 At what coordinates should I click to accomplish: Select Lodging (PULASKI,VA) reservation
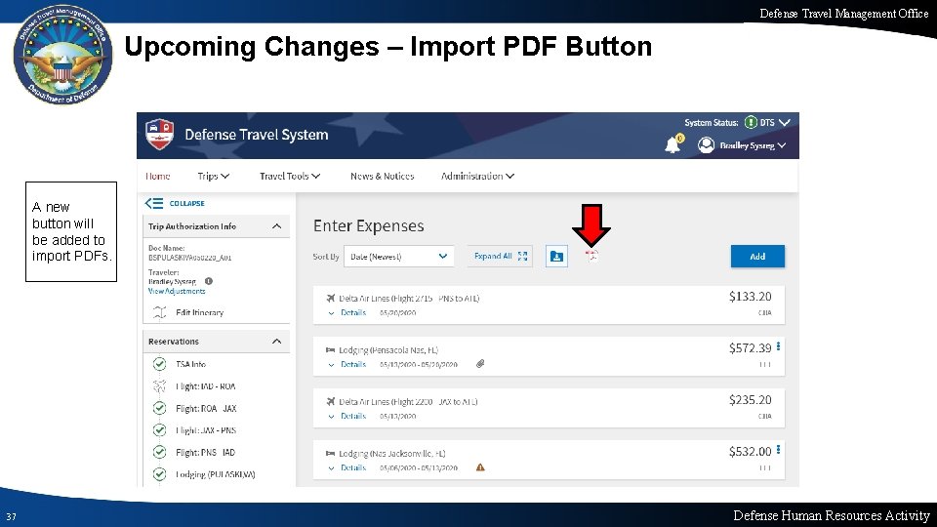tap(216, 474)
